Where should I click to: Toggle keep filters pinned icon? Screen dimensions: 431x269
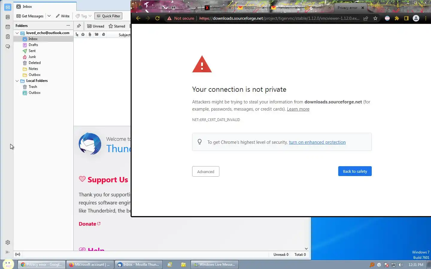click(79, 26)
